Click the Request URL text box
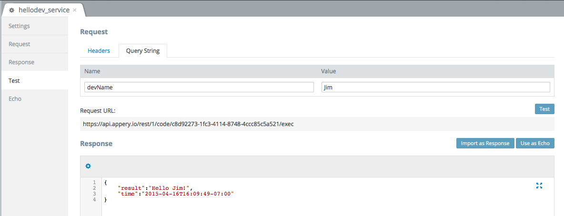Screen dimensions: 564x216 (317, 124)
